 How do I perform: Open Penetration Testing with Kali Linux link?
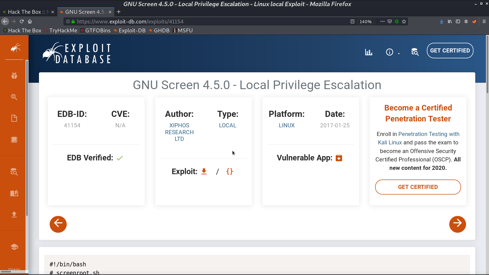click(419, 138)
